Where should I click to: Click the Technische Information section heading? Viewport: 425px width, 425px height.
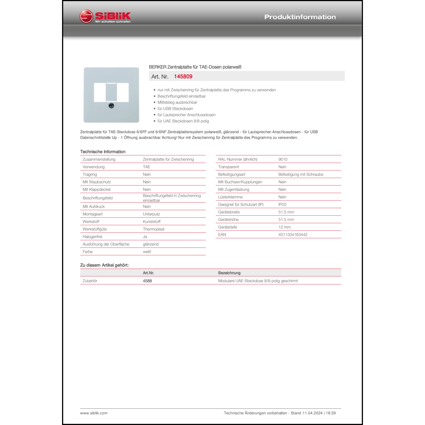(103, 152)
